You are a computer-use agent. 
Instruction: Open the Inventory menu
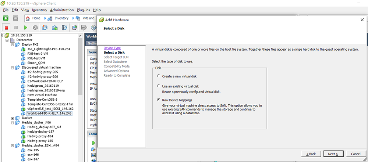pyautogui.click(x=40, y=10)
